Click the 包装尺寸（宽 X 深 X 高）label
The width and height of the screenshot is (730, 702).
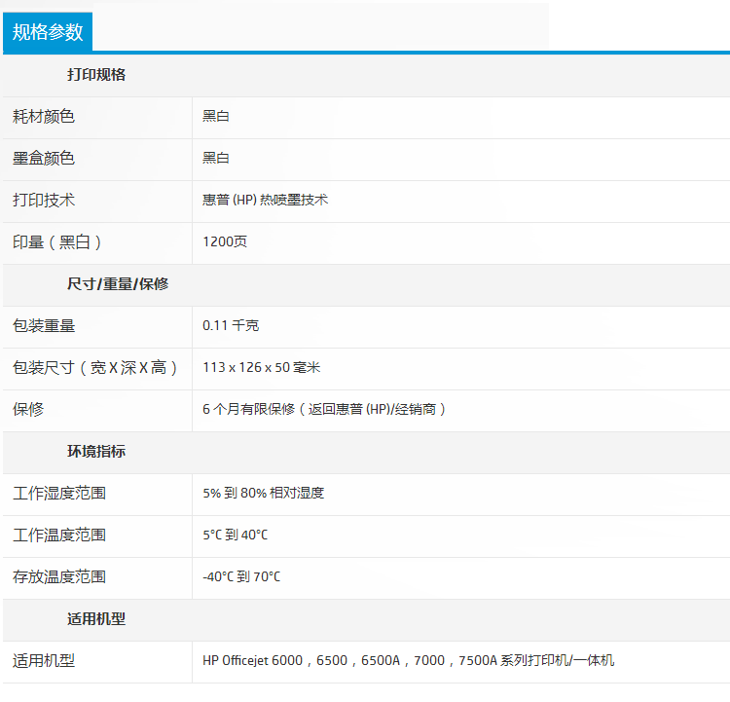[x=95, y=367]
